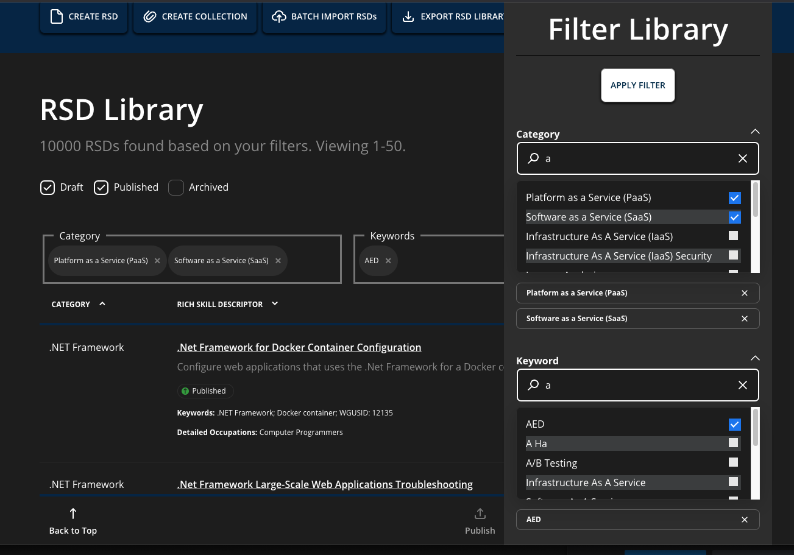794x555 pixels.
Task: Click the RSD Library heading
Action: click(121, 110)
